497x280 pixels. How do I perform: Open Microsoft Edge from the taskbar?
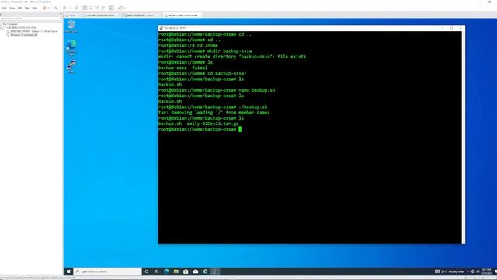pyautogui.click(x=166, y=271)
